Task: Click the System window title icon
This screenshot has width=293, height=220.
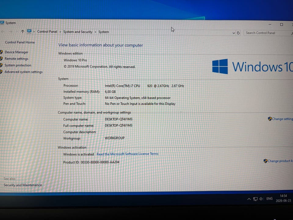Action: pyautogui.click(x=2, y=23)
